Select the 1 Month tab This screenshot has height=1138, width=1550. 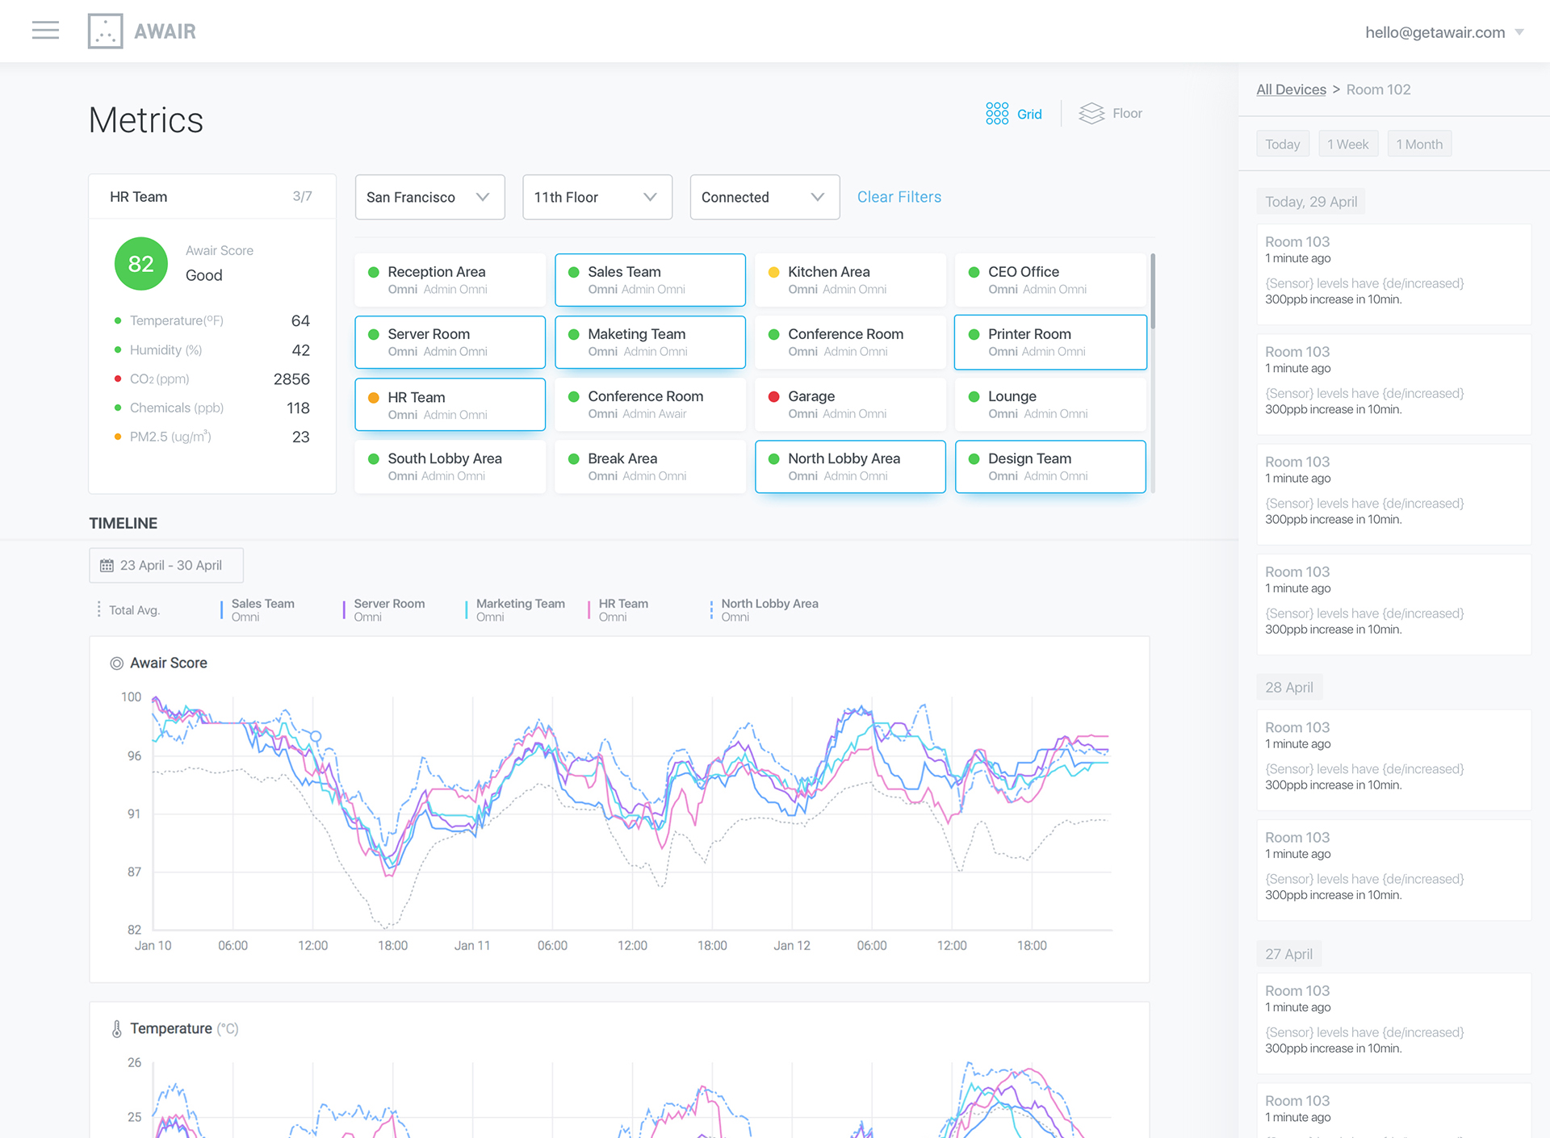tap(1418, 144)
